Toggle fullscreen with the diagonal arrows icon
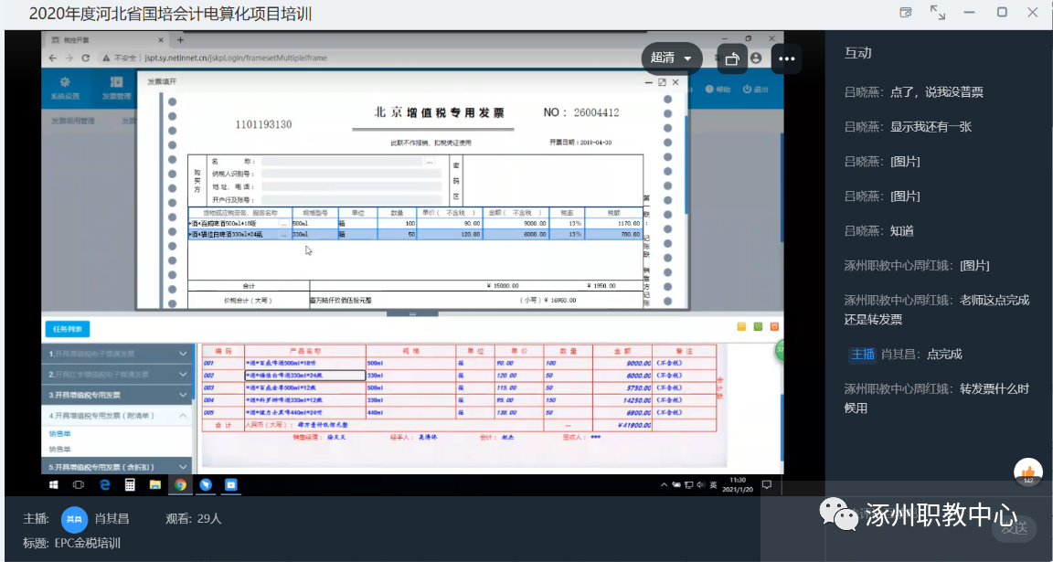1053x562 pixels. coord(938,12)
